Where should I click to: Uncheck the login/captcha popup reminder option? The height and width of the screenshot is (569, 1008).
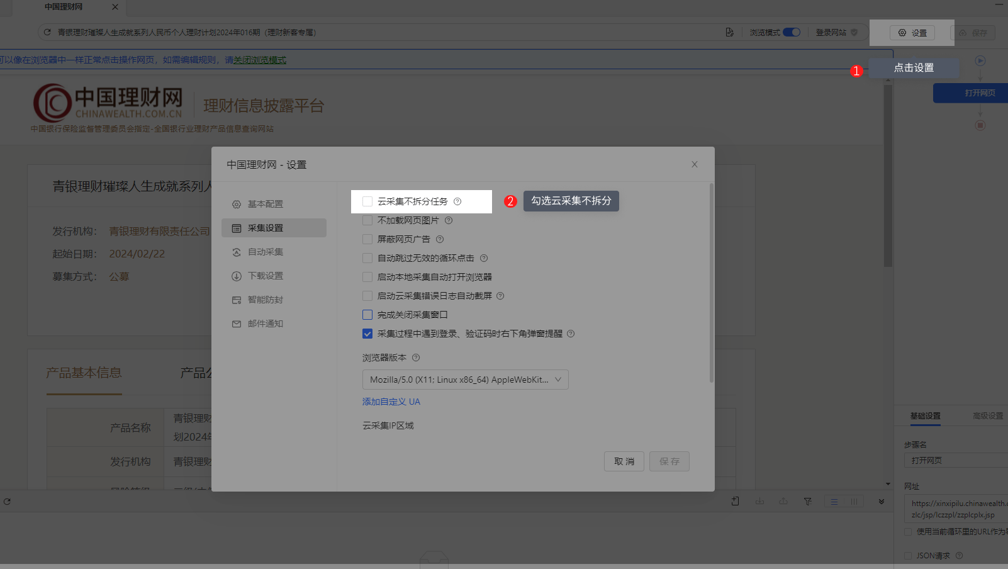(x=367, y=334)
